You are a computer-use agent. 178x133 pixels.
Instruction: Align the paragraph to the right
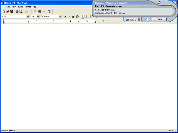pyautogui.click(x=90, y=17)
